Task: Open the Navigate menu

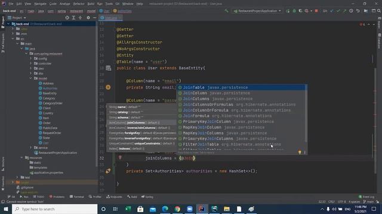Action: pos(40,4)
